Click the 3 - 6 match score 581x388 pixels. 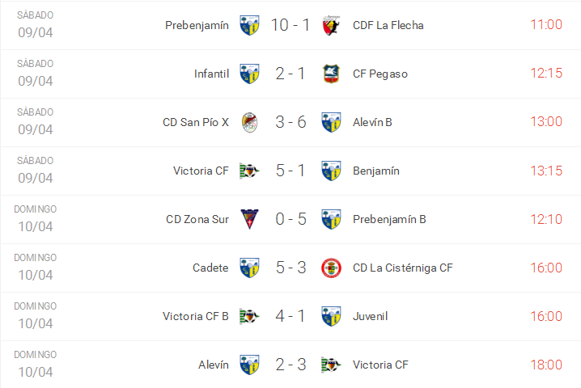(x=290, y=122)
